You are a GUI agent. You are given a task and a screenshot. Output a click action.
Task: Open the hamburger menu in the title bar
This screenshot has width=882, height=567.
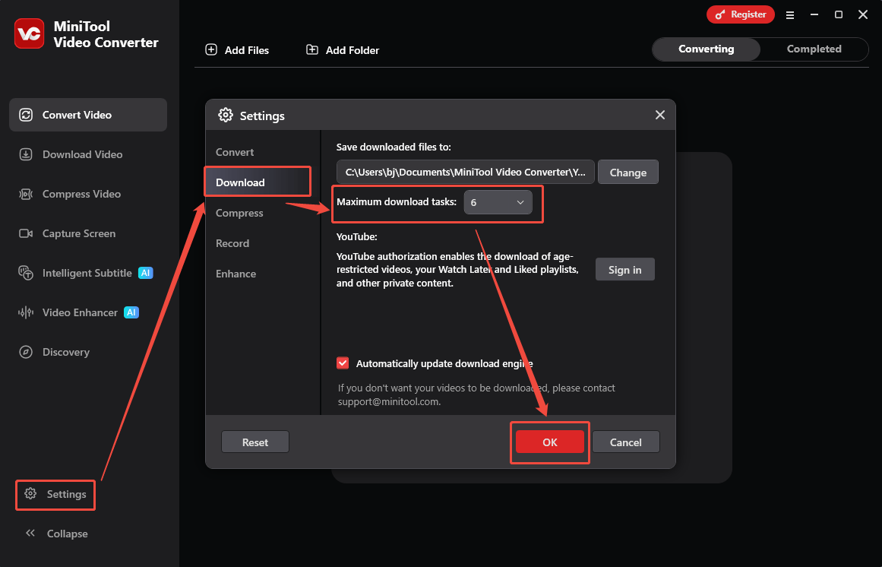pos(790,15)
